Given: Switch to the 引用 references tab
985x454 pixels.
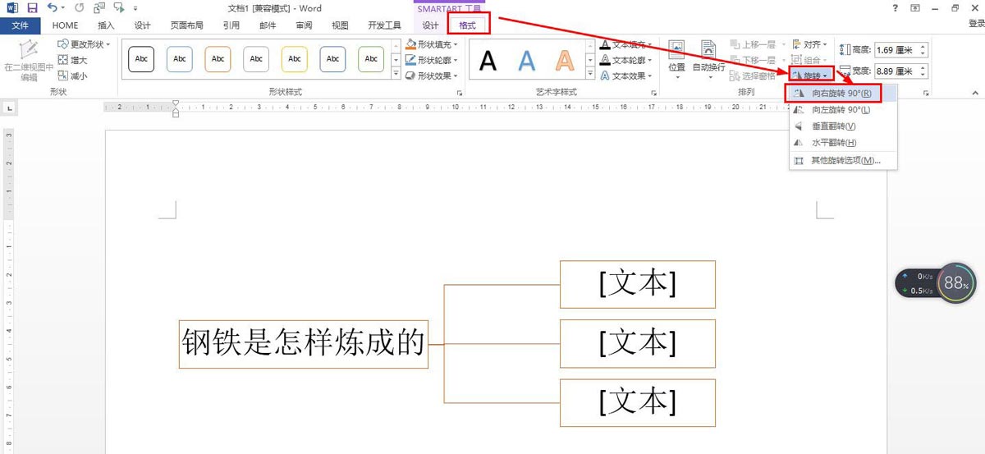Looking at the screenshot, I should [231, 25].
